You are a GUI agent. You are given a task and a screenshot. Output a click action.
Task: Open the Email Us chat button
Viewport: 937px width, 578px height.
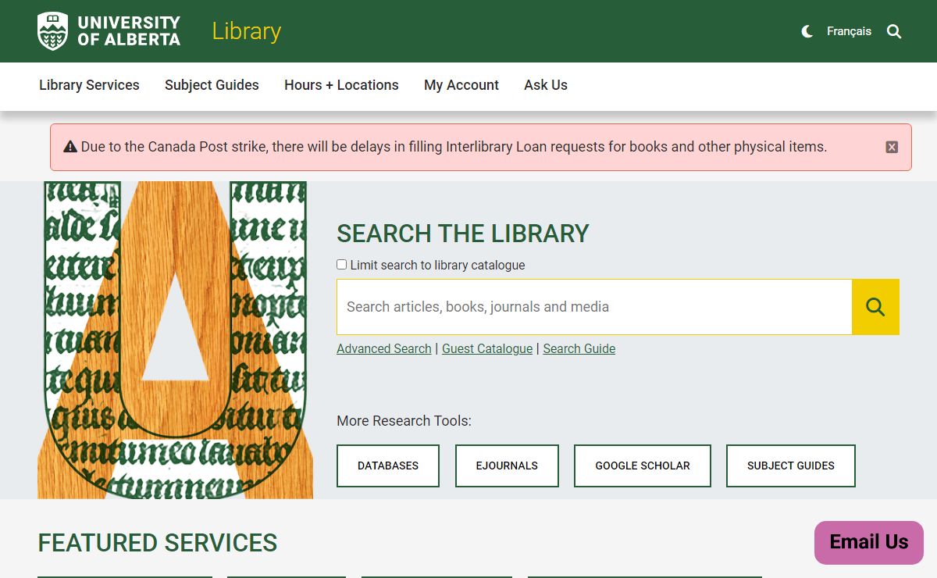click(869, 542)
